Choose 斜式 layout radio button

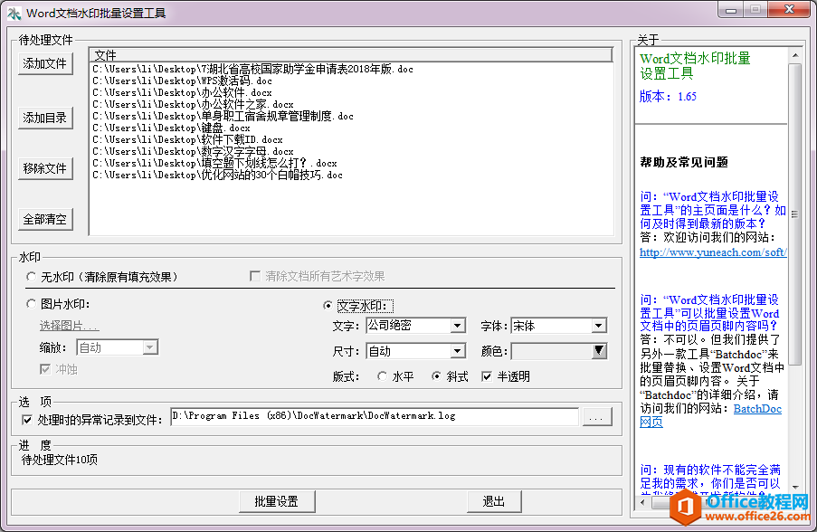click(x=437, y=376)
